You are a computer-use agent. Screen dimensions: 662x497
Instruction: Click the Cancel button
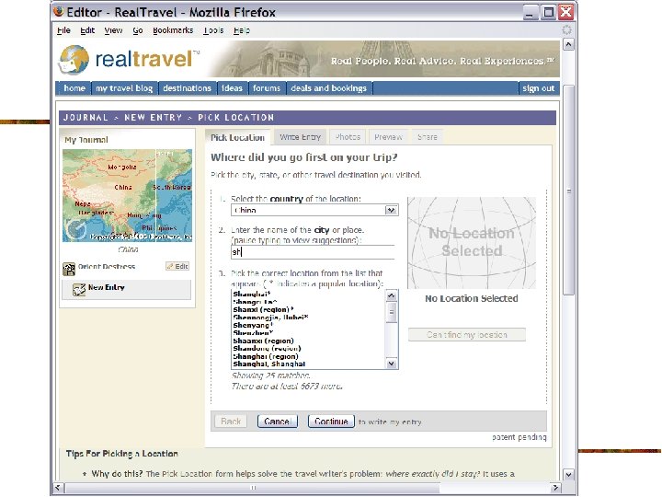pyautogui.click(x=278, y=422)
